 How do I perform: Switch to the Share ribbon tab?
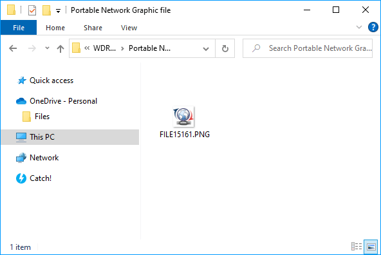coord(93,28)
